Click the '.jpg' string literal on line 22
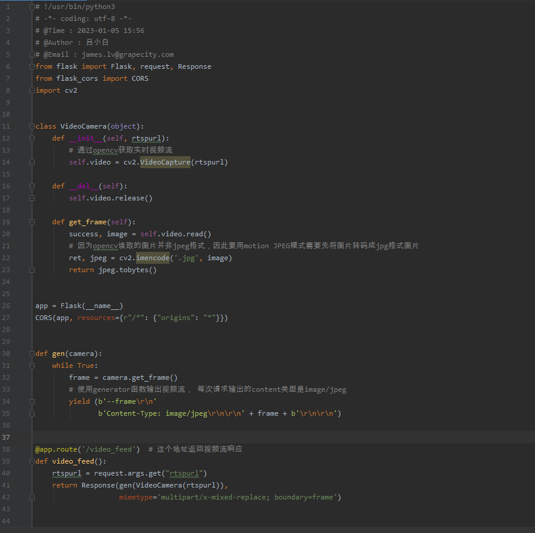The width and height of the screenshot is (535, 533). tap(186, 258)
